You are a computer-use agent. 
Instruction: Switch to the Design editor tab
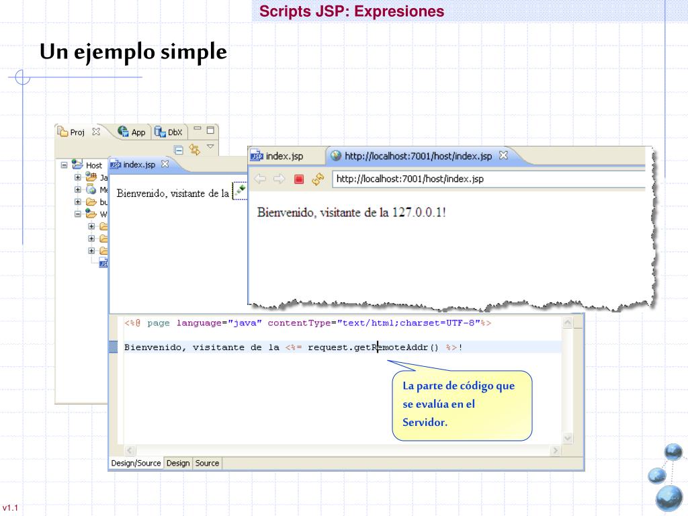click(178, 463)
